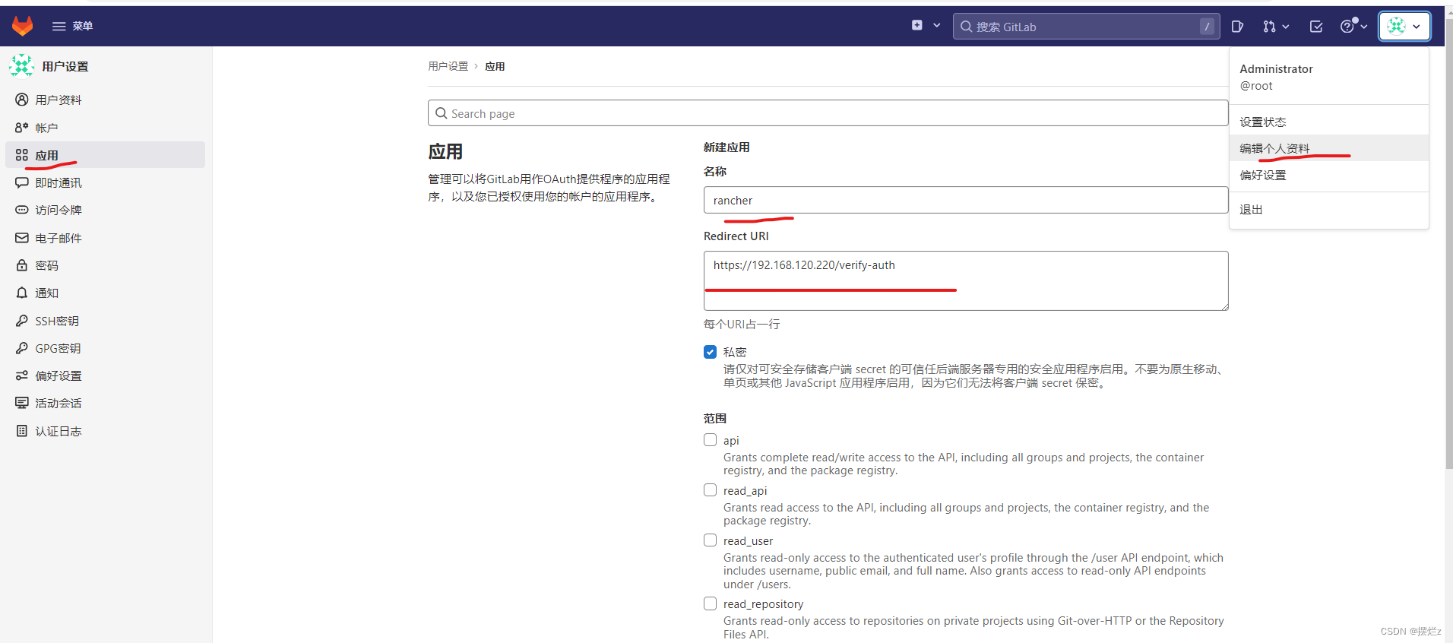The height and width of the screenshot is (643, 1453).
Task: Select 设置状态 in user menu
Action: coord(1328,122)
